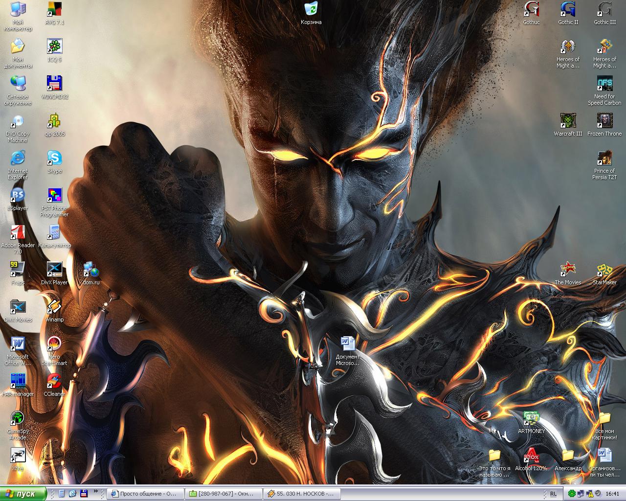The image size is (626, 501).
Task: Click the 16:41 system clock
Action: click(612, 494)
